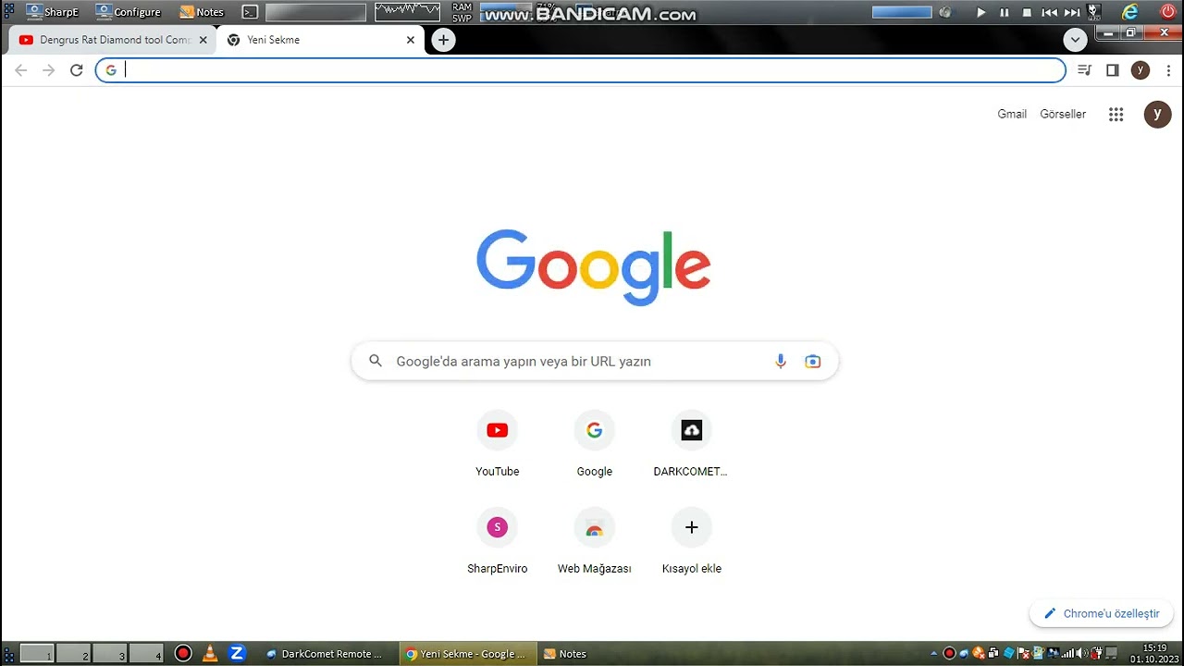Launch Internet Explorer from top bar

point(1129,12)
